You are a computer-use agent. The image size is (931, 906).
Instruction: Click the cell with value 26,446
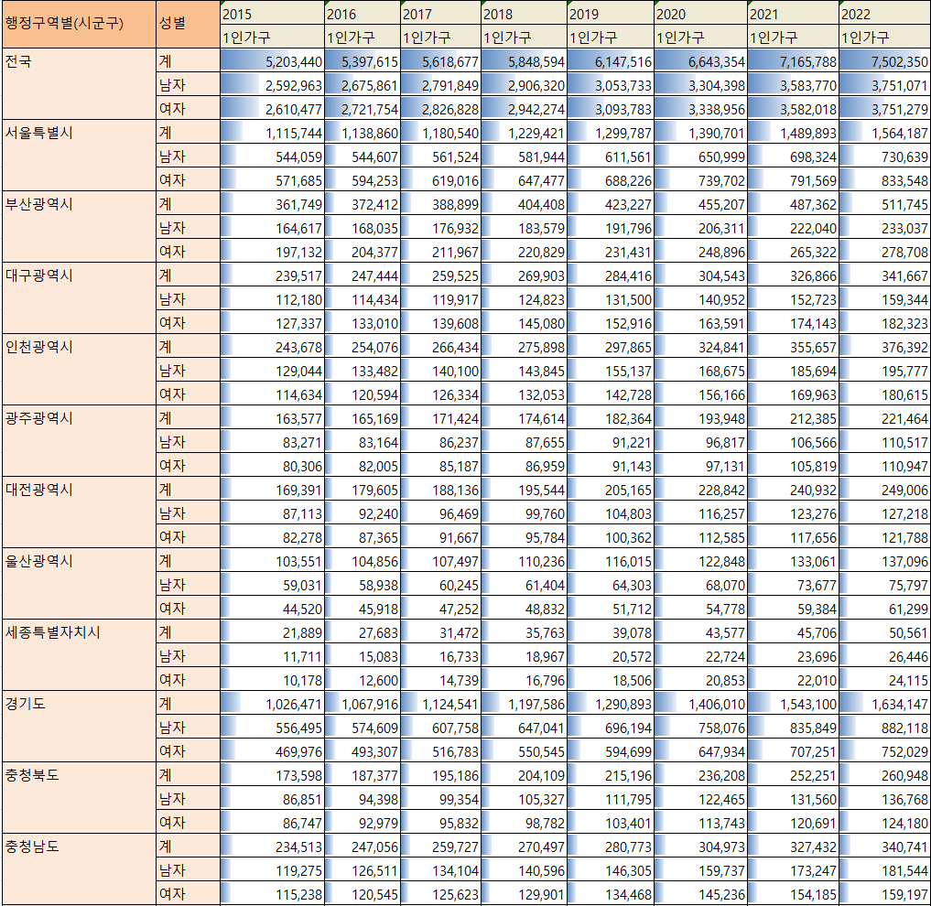click(x=884, y=655)
